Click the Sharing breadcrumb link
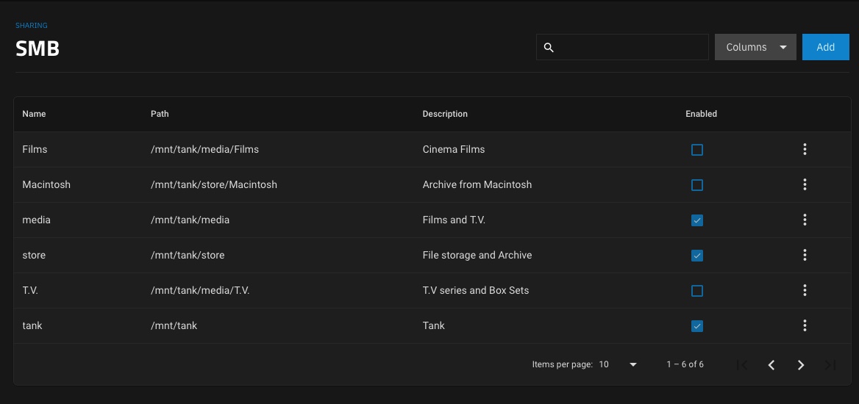 tap(31, 25)
